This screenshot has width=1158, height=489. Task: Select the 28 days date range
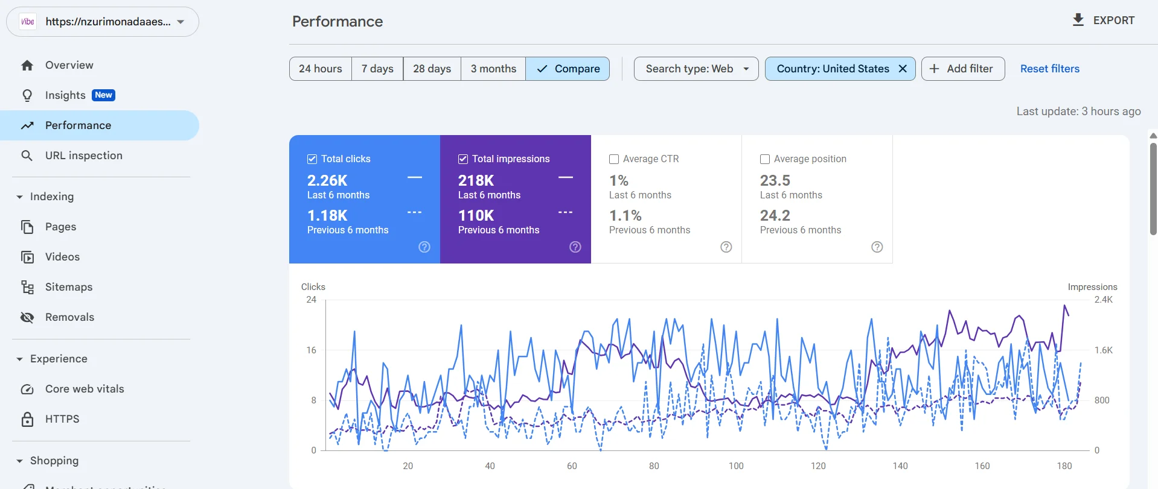coord(432,69)
